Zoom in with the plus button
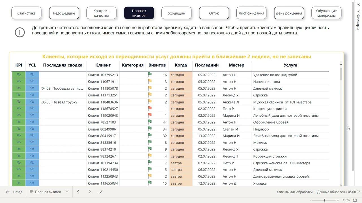 (x=338, y=200)
